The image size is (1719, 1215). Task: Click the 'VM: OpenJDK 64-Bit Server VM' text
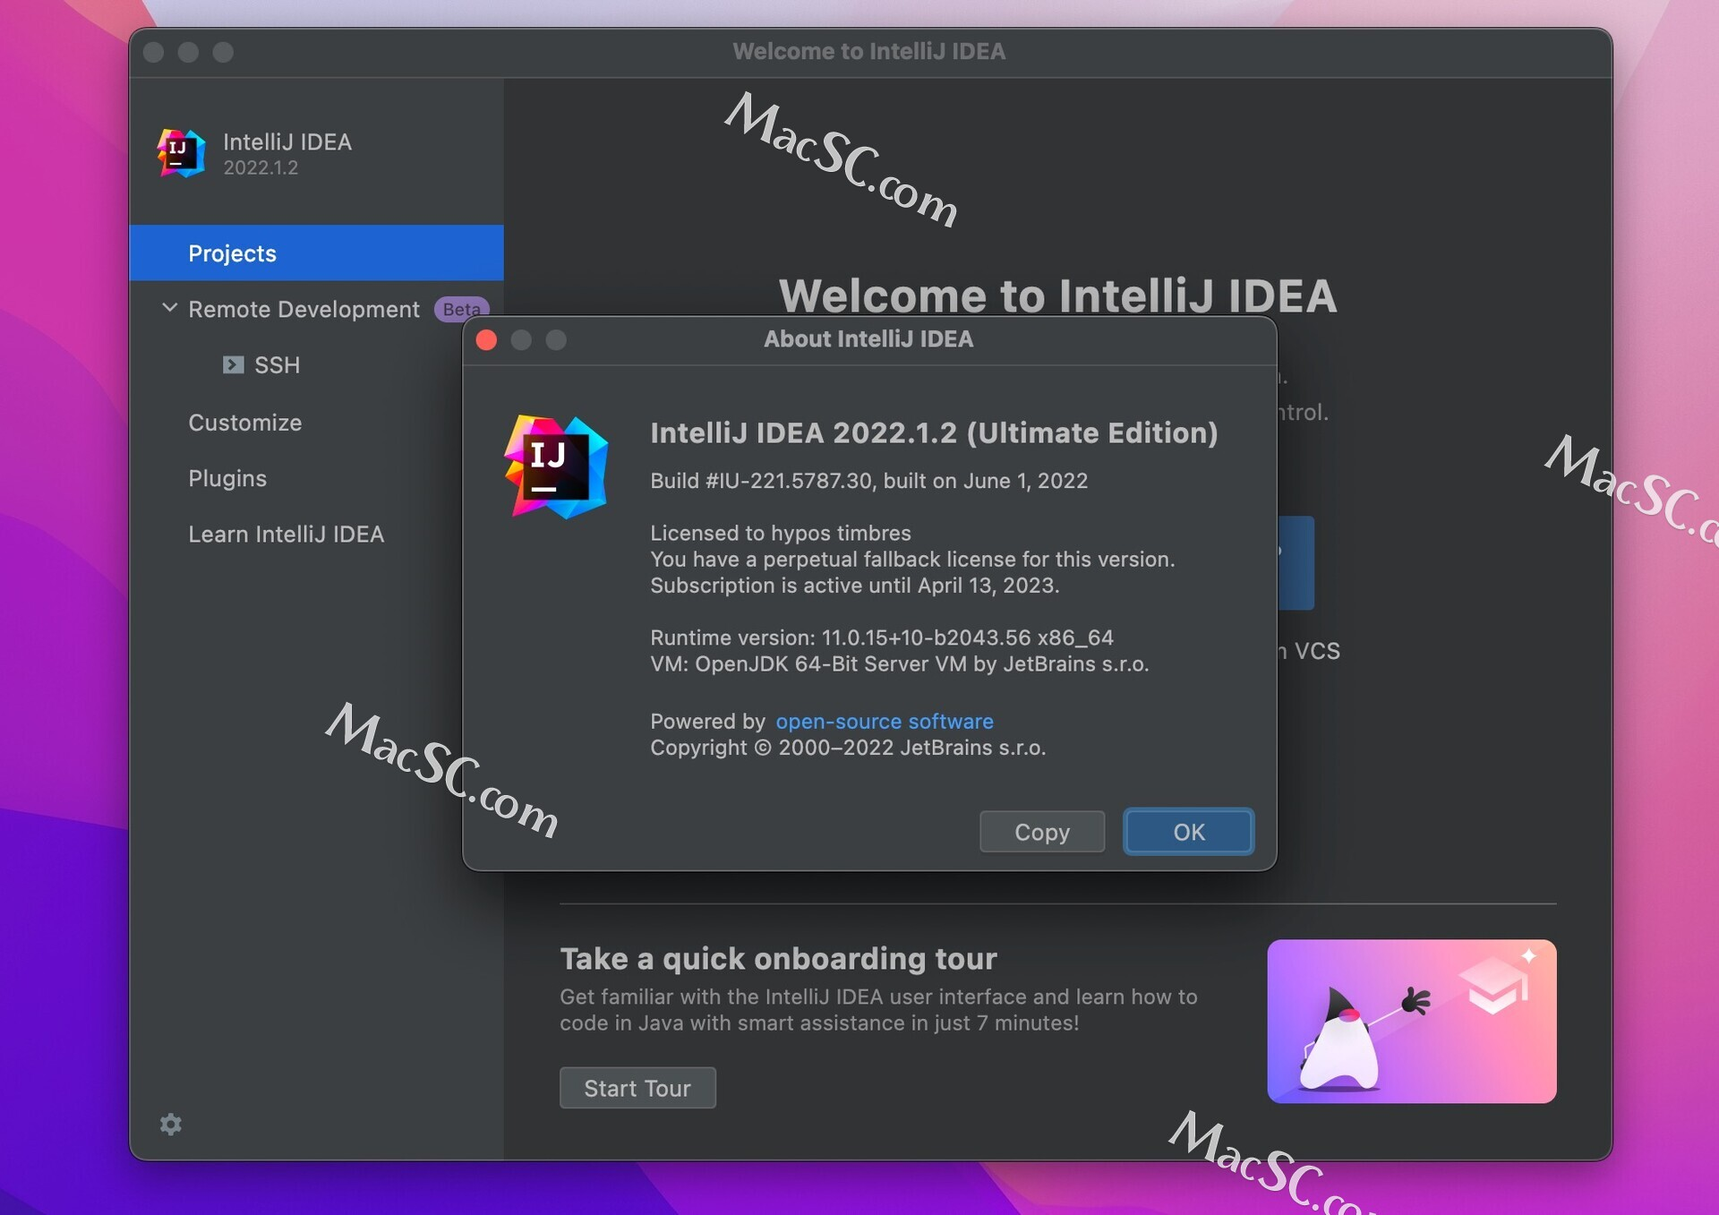pyautogui.click(x=899, y=663)
